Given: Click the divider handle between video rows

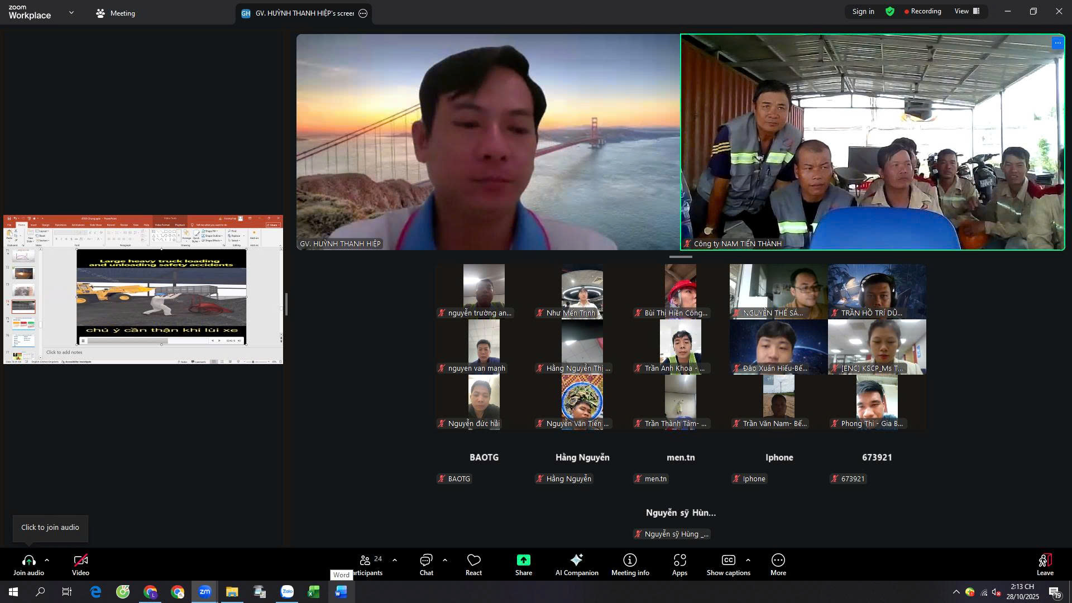Looking at the screenshot, I should (x=681, y=257).
